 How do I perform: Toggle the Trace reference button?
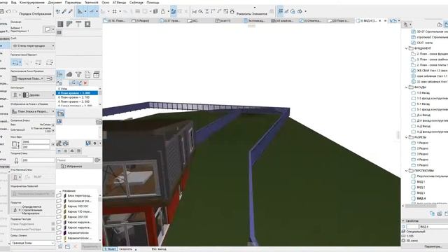[173, 11]
